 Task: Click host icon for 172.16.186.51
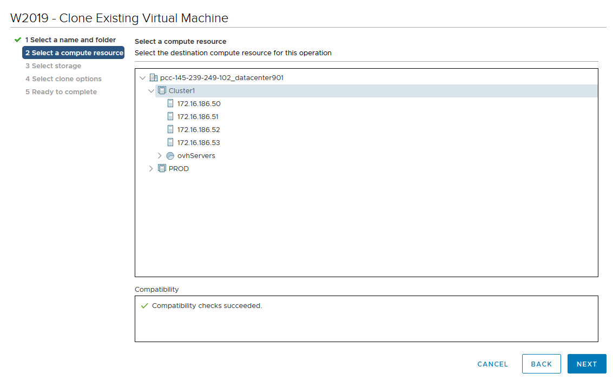point(170,117)
